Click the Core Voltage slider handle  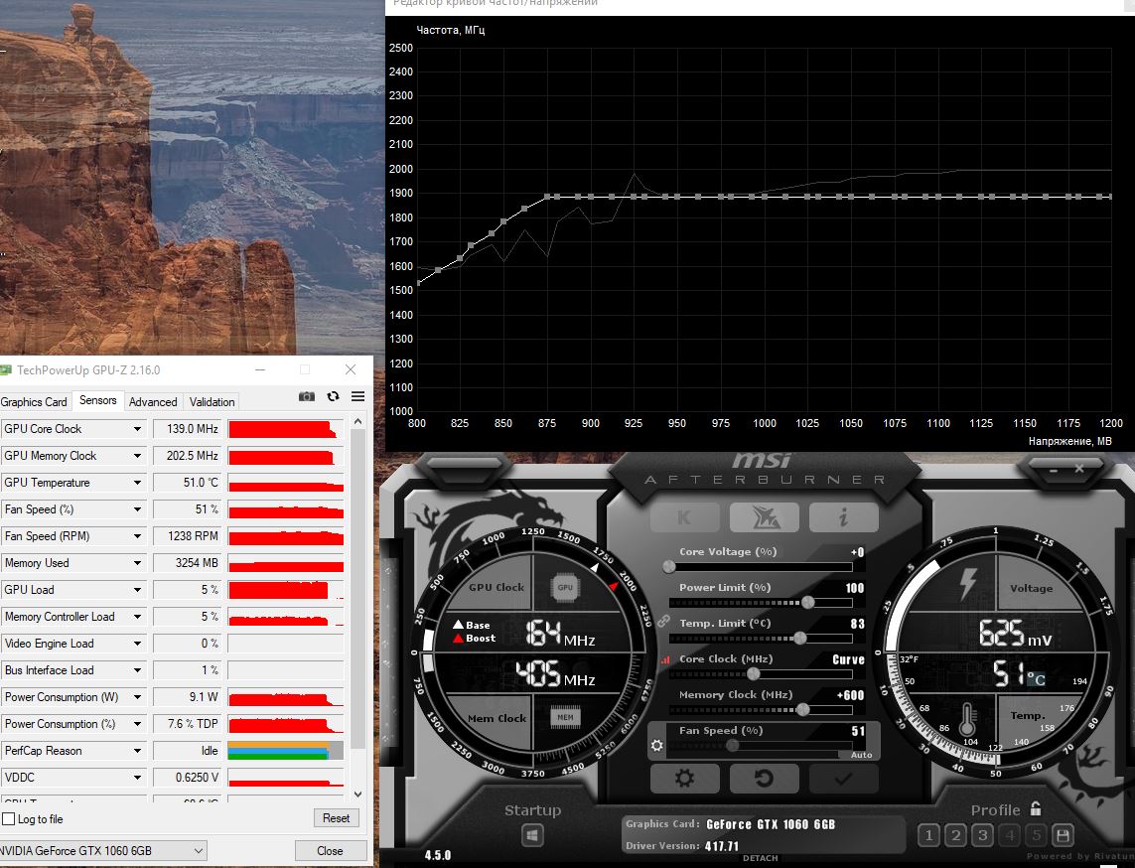pos(669,567)
